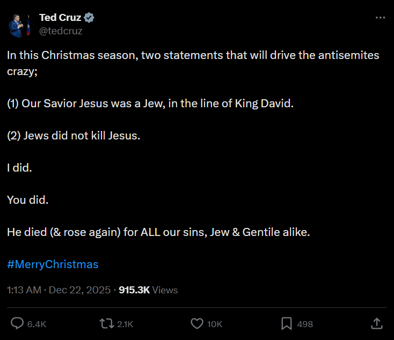Click the repost arrows icon
The width and height of the screenshot is (394, 340).
click(106, 323)
